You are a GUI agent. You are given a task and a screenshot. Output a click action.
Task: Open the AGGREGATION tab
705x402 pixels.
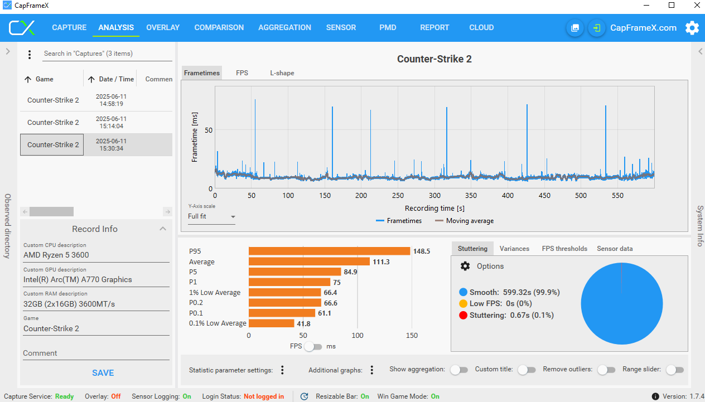point(284,27)
